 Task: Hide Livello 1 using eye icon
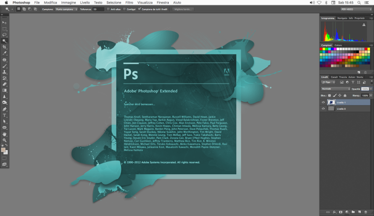(323, 102)
